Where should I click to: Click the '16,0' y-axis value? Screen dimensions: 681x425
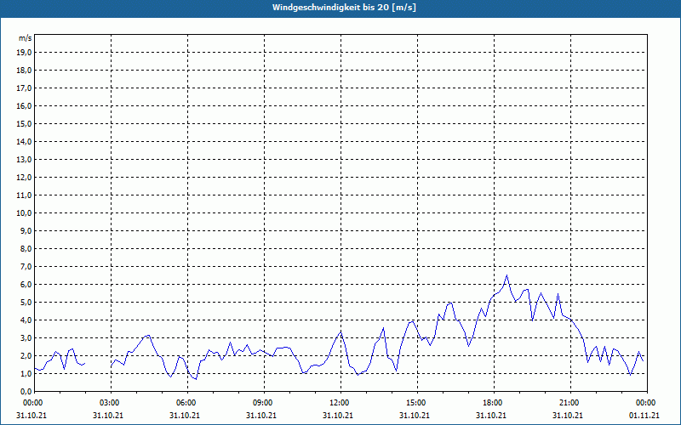24,105
